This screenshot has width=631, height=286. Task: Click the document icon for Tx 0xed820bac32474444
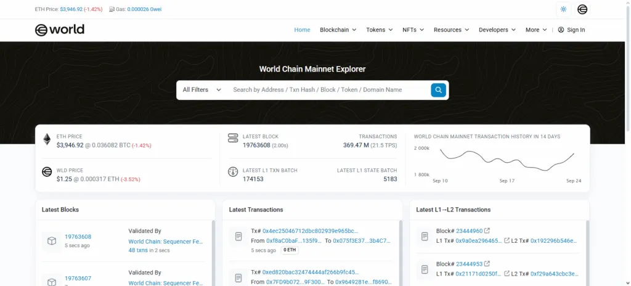(x=238, y=278)
